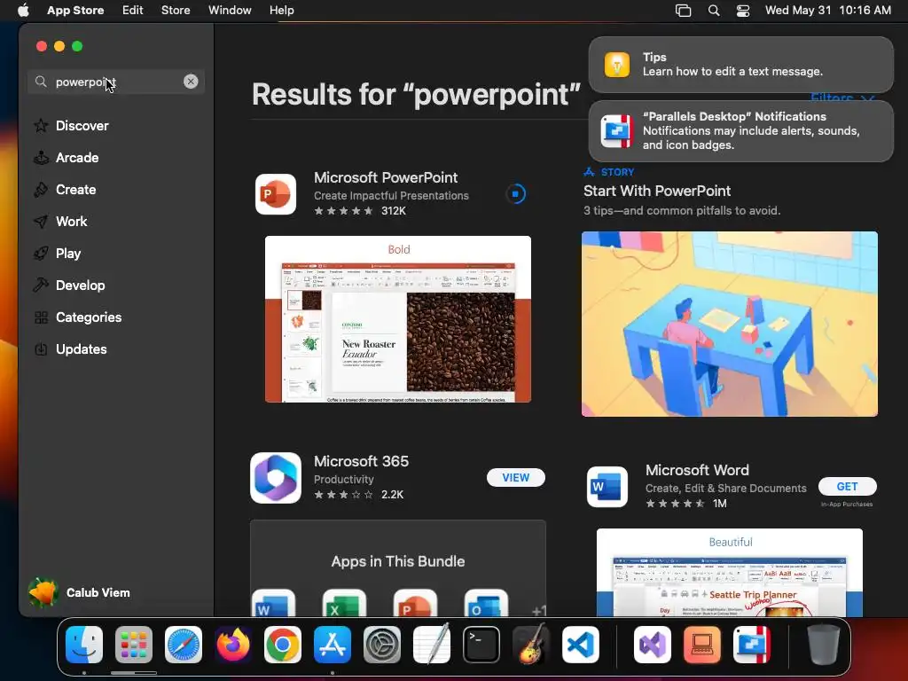Click the Discover star icon
Screen dimensions: 908x681
click(x=41, y=126)
